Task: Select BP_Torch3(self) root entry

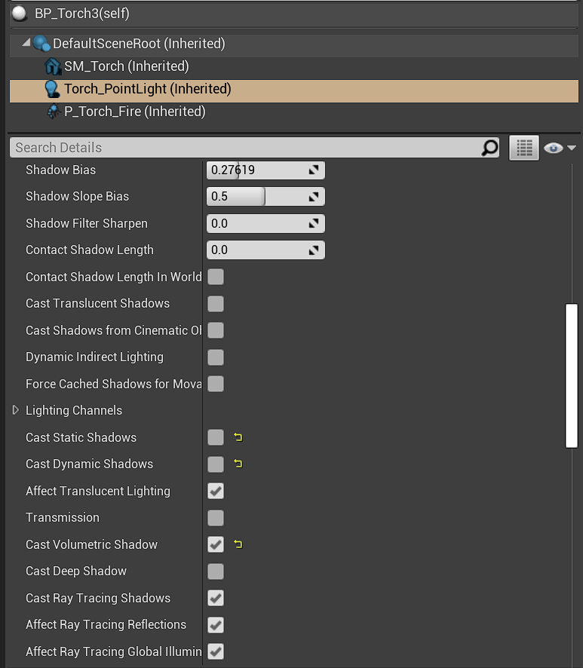Action: (80, 14)
